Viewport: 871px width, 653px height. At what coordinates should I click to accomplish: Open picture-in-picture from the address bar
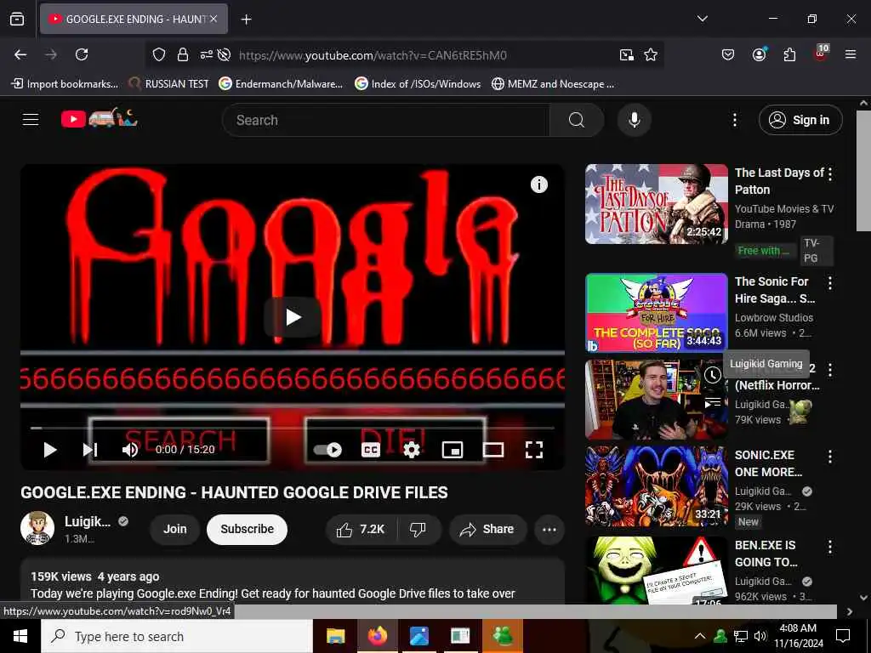pyautogui.click(x=627, y=54)
